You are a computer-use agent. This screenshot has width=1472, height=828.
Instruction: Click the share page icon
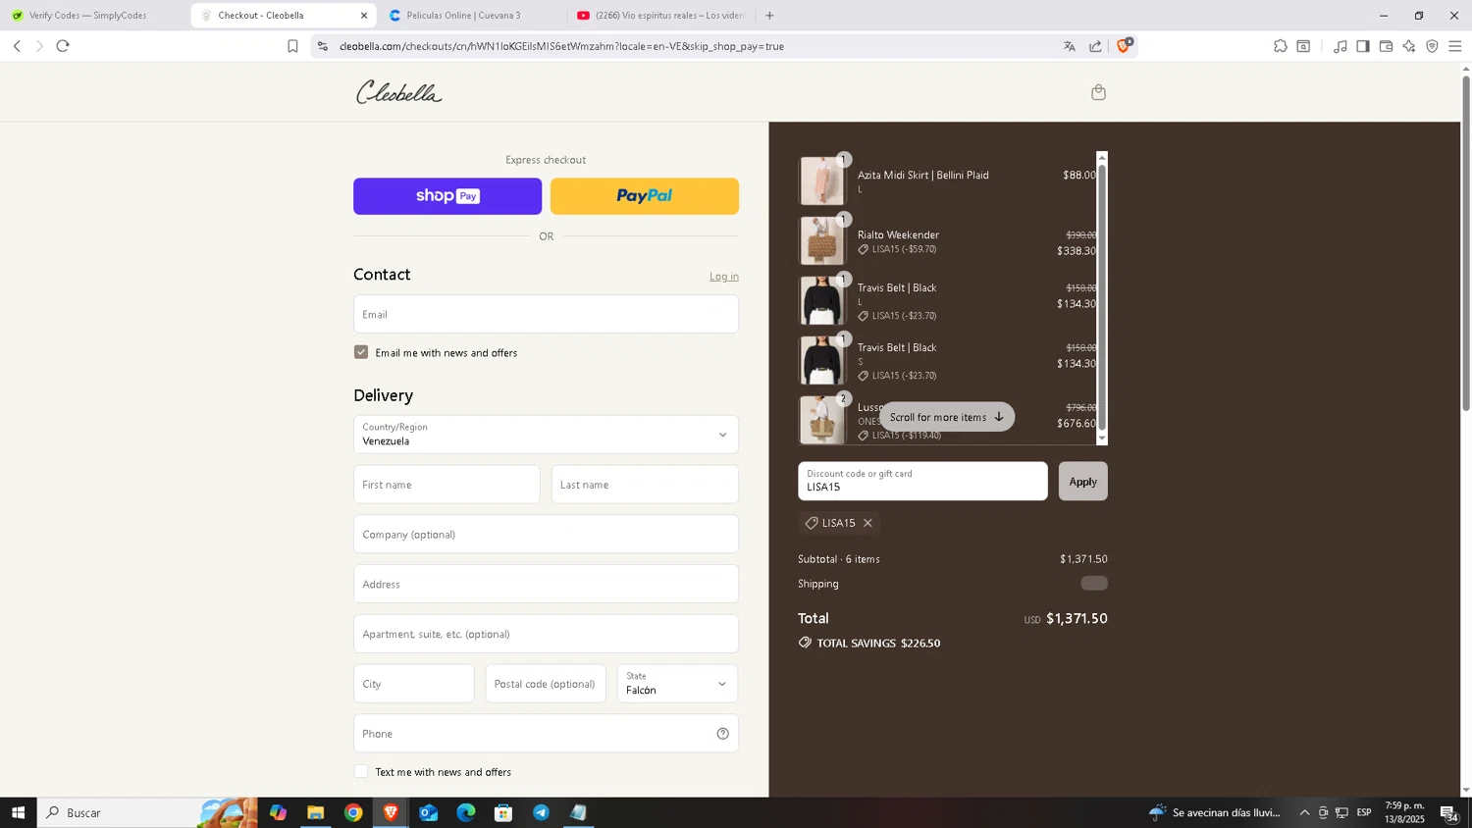pyautogui.click(x=1095, y=46)
